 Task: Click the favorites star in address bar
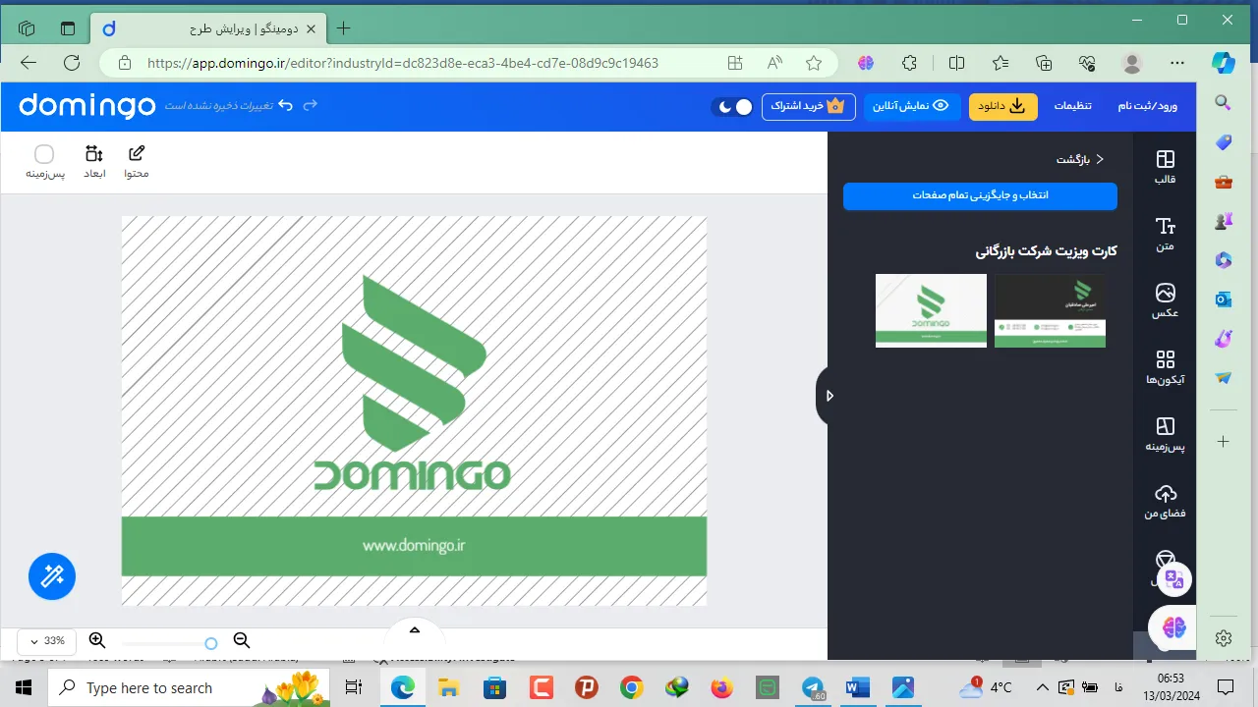pos(814,63)
